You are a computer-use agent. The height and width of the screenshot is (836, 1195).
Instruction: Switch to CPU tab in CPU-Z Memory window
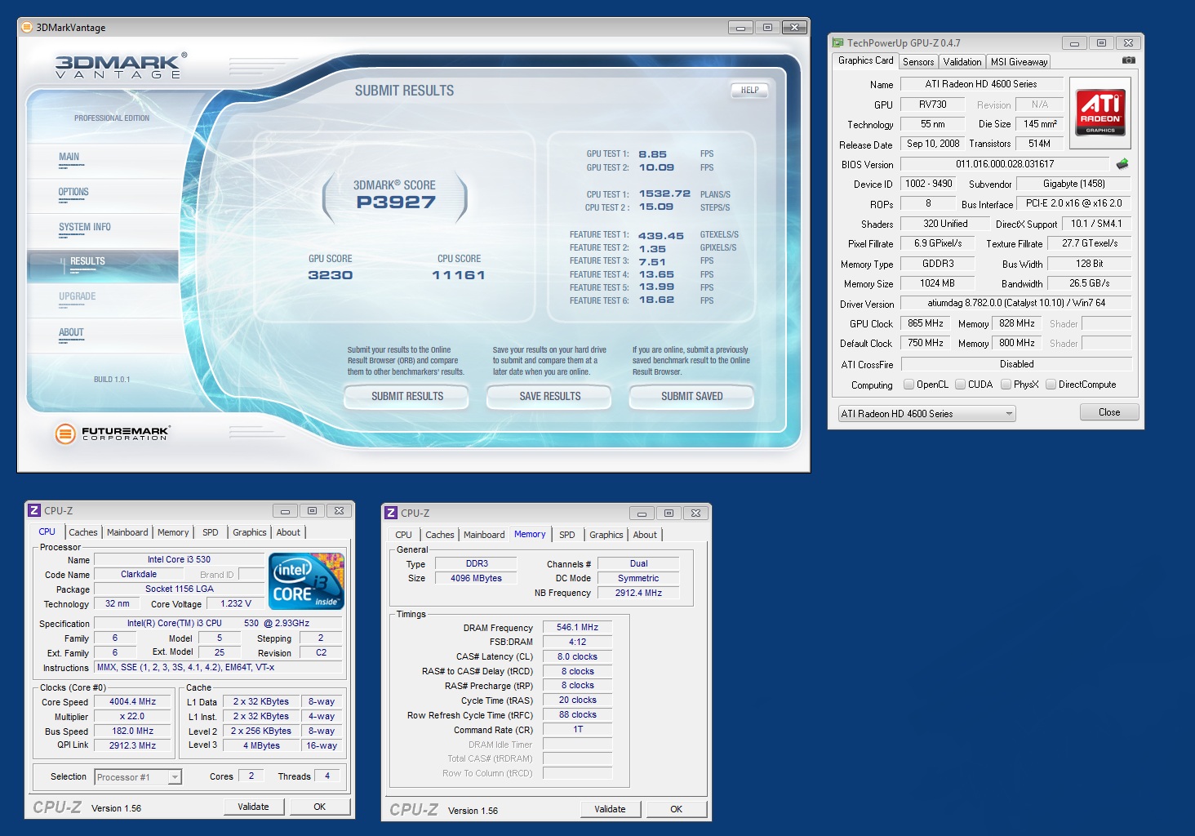pos(404,535)
